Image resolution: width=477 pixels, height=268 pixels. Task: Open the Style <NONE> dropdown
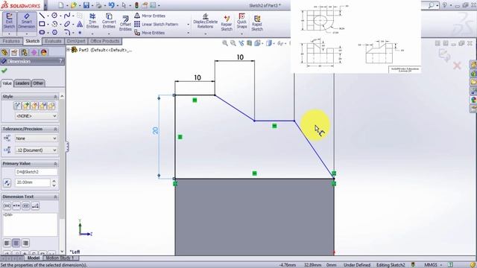point(36,116)
